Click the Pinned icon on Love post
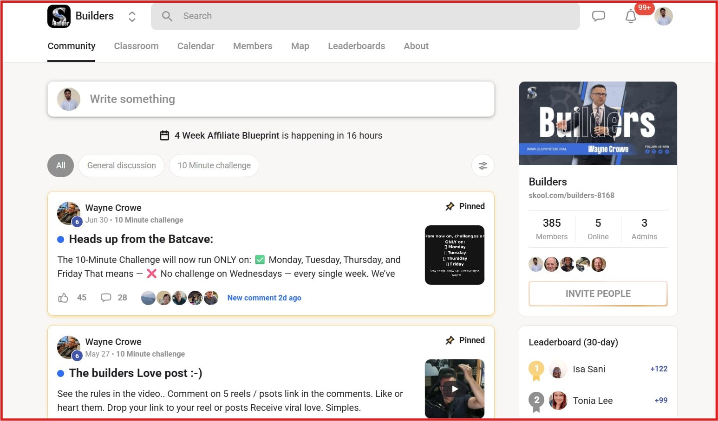The width and height of the screenshot is (718, 421). [450, 340]
